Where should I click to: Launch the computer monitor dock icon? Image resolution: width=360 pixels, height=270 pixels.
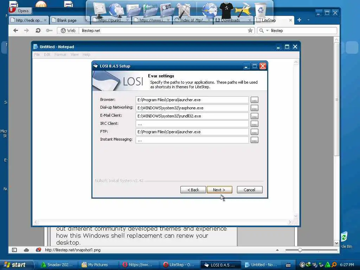coord(99,9)
